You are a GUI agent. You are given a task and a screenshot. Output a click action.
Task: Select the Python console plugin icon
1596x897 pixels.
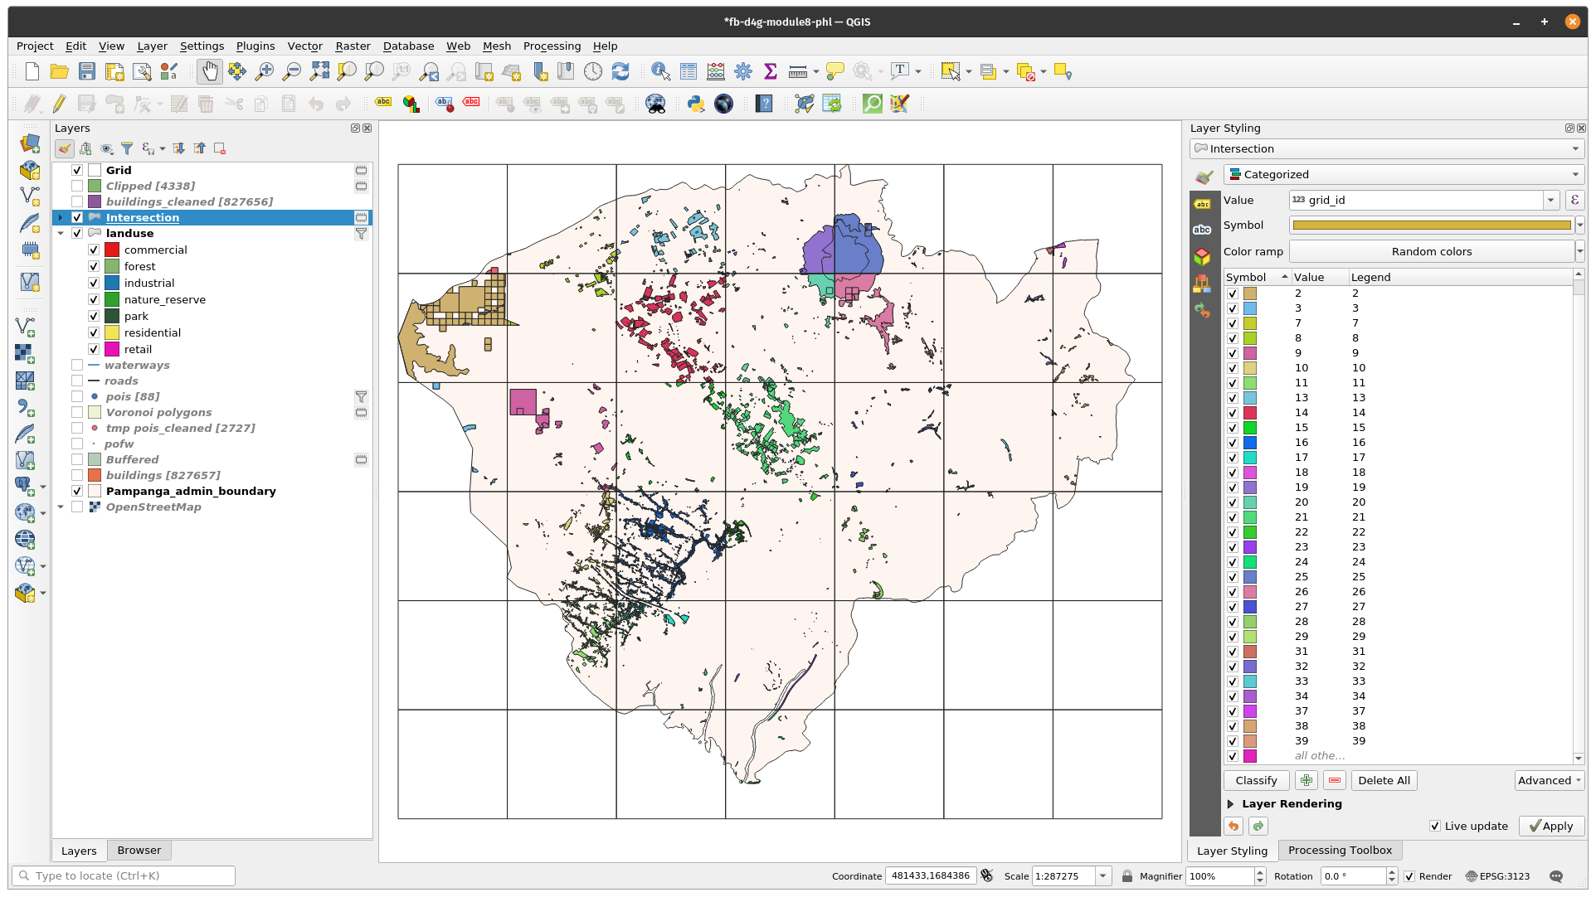pyautogui.click(x=695, y=103)
